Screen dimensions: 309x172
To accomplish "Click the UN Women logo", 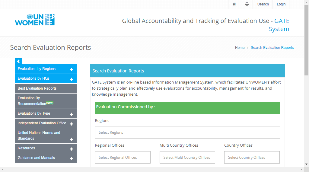I will (35, 20).
